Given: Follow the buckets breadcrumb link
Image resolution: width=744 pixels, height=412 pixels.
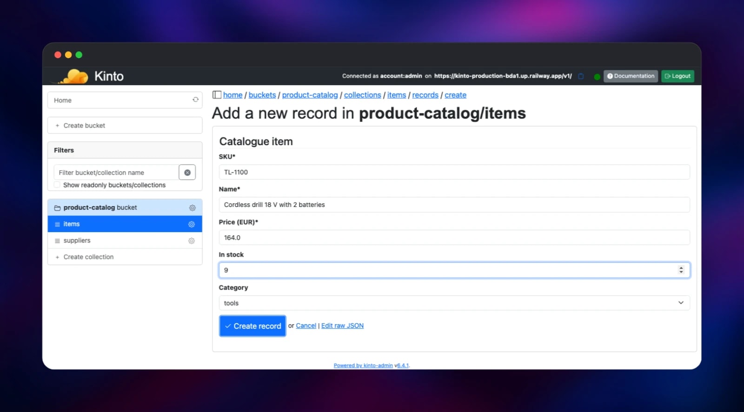Looking at the screenshot, I should [262, 95].
